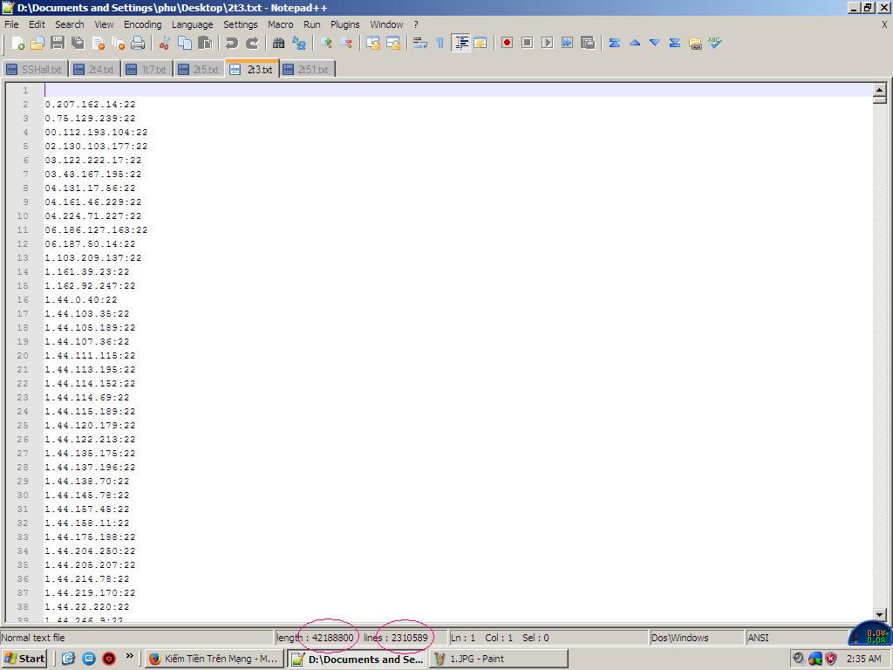Switch to the 2t51.txt tab
This screenshot has height=670, width=893.
(x=307, y=69)
